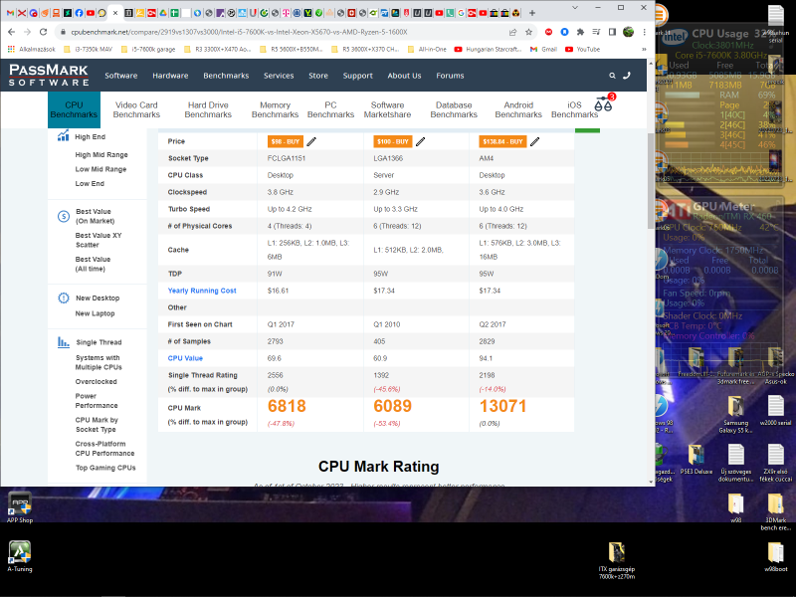Open the Forums menu item

click(450, 76)
